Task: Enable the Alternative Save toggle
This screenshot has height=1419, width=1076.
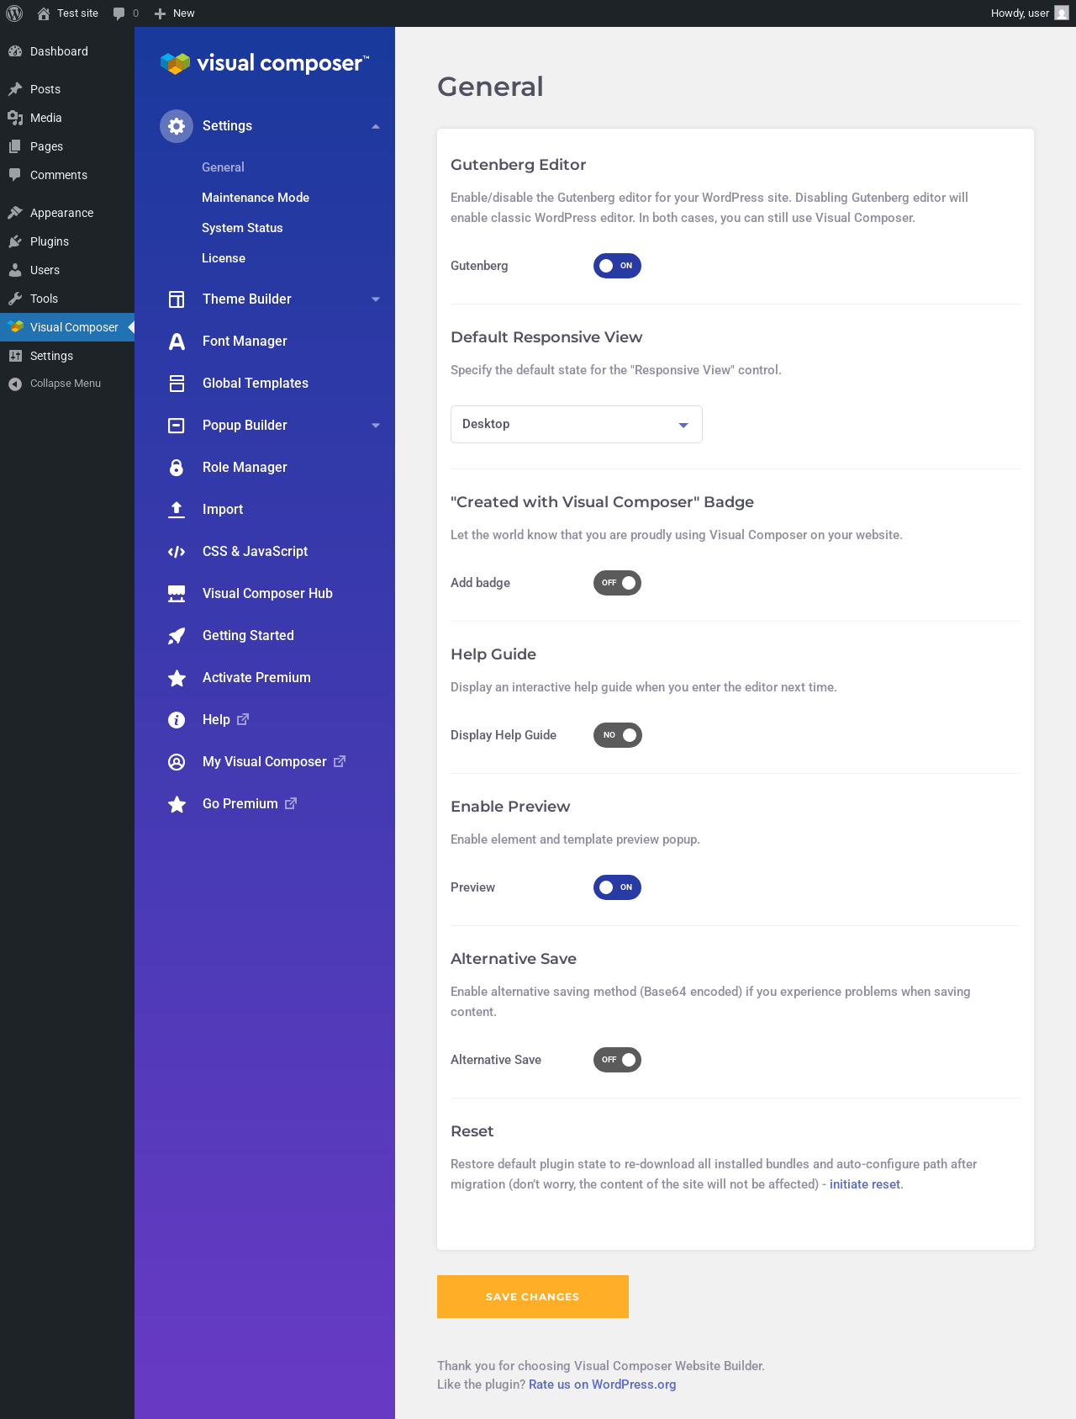Action: click(x=617, y=1060)
